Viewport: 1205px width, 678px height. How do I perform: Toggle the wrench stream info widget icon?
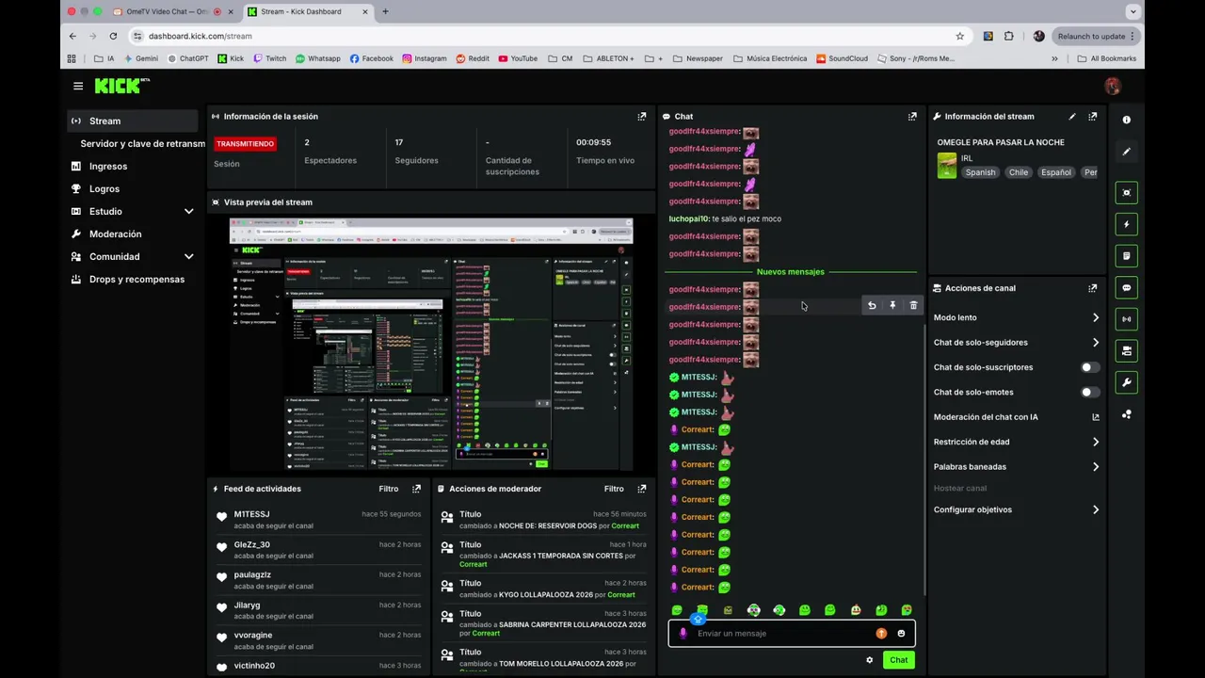coord(1127,382)
